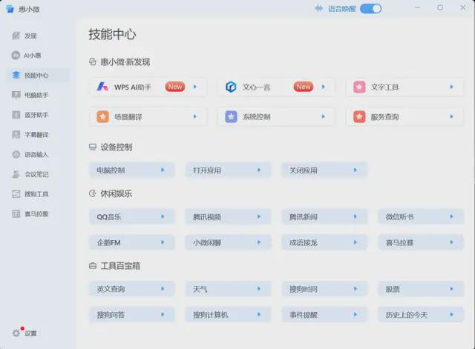This screenshot has width=475, height=349.
Task: Open the 微信听书 skill button
Action: click(x=421, y=216)
